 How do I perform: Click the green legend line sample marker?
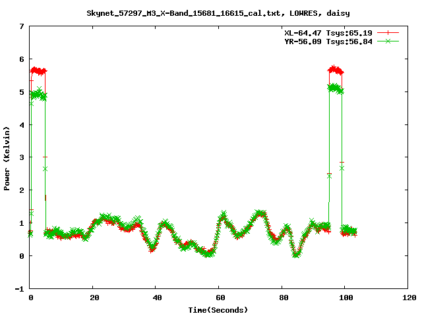[388, 41]
